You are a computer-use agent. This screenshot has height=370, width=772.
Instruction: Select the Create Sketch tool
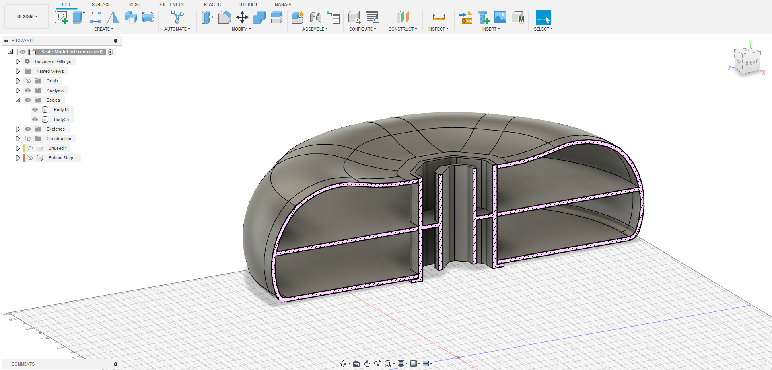pos(61,17)
